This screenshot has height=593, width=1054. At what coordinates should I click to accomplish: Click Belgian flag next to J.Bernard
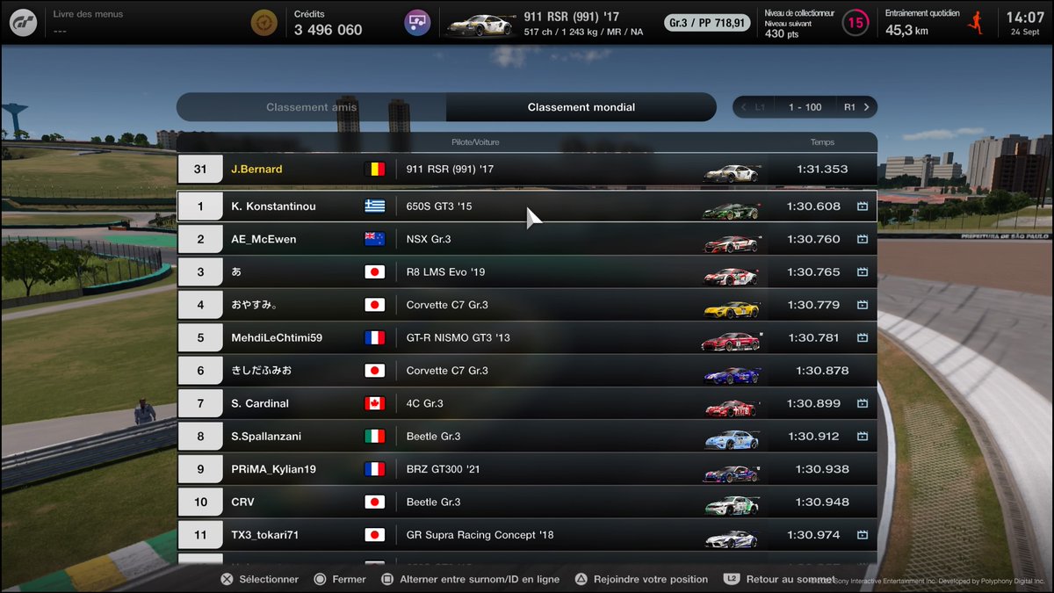(x=374, y=169)
